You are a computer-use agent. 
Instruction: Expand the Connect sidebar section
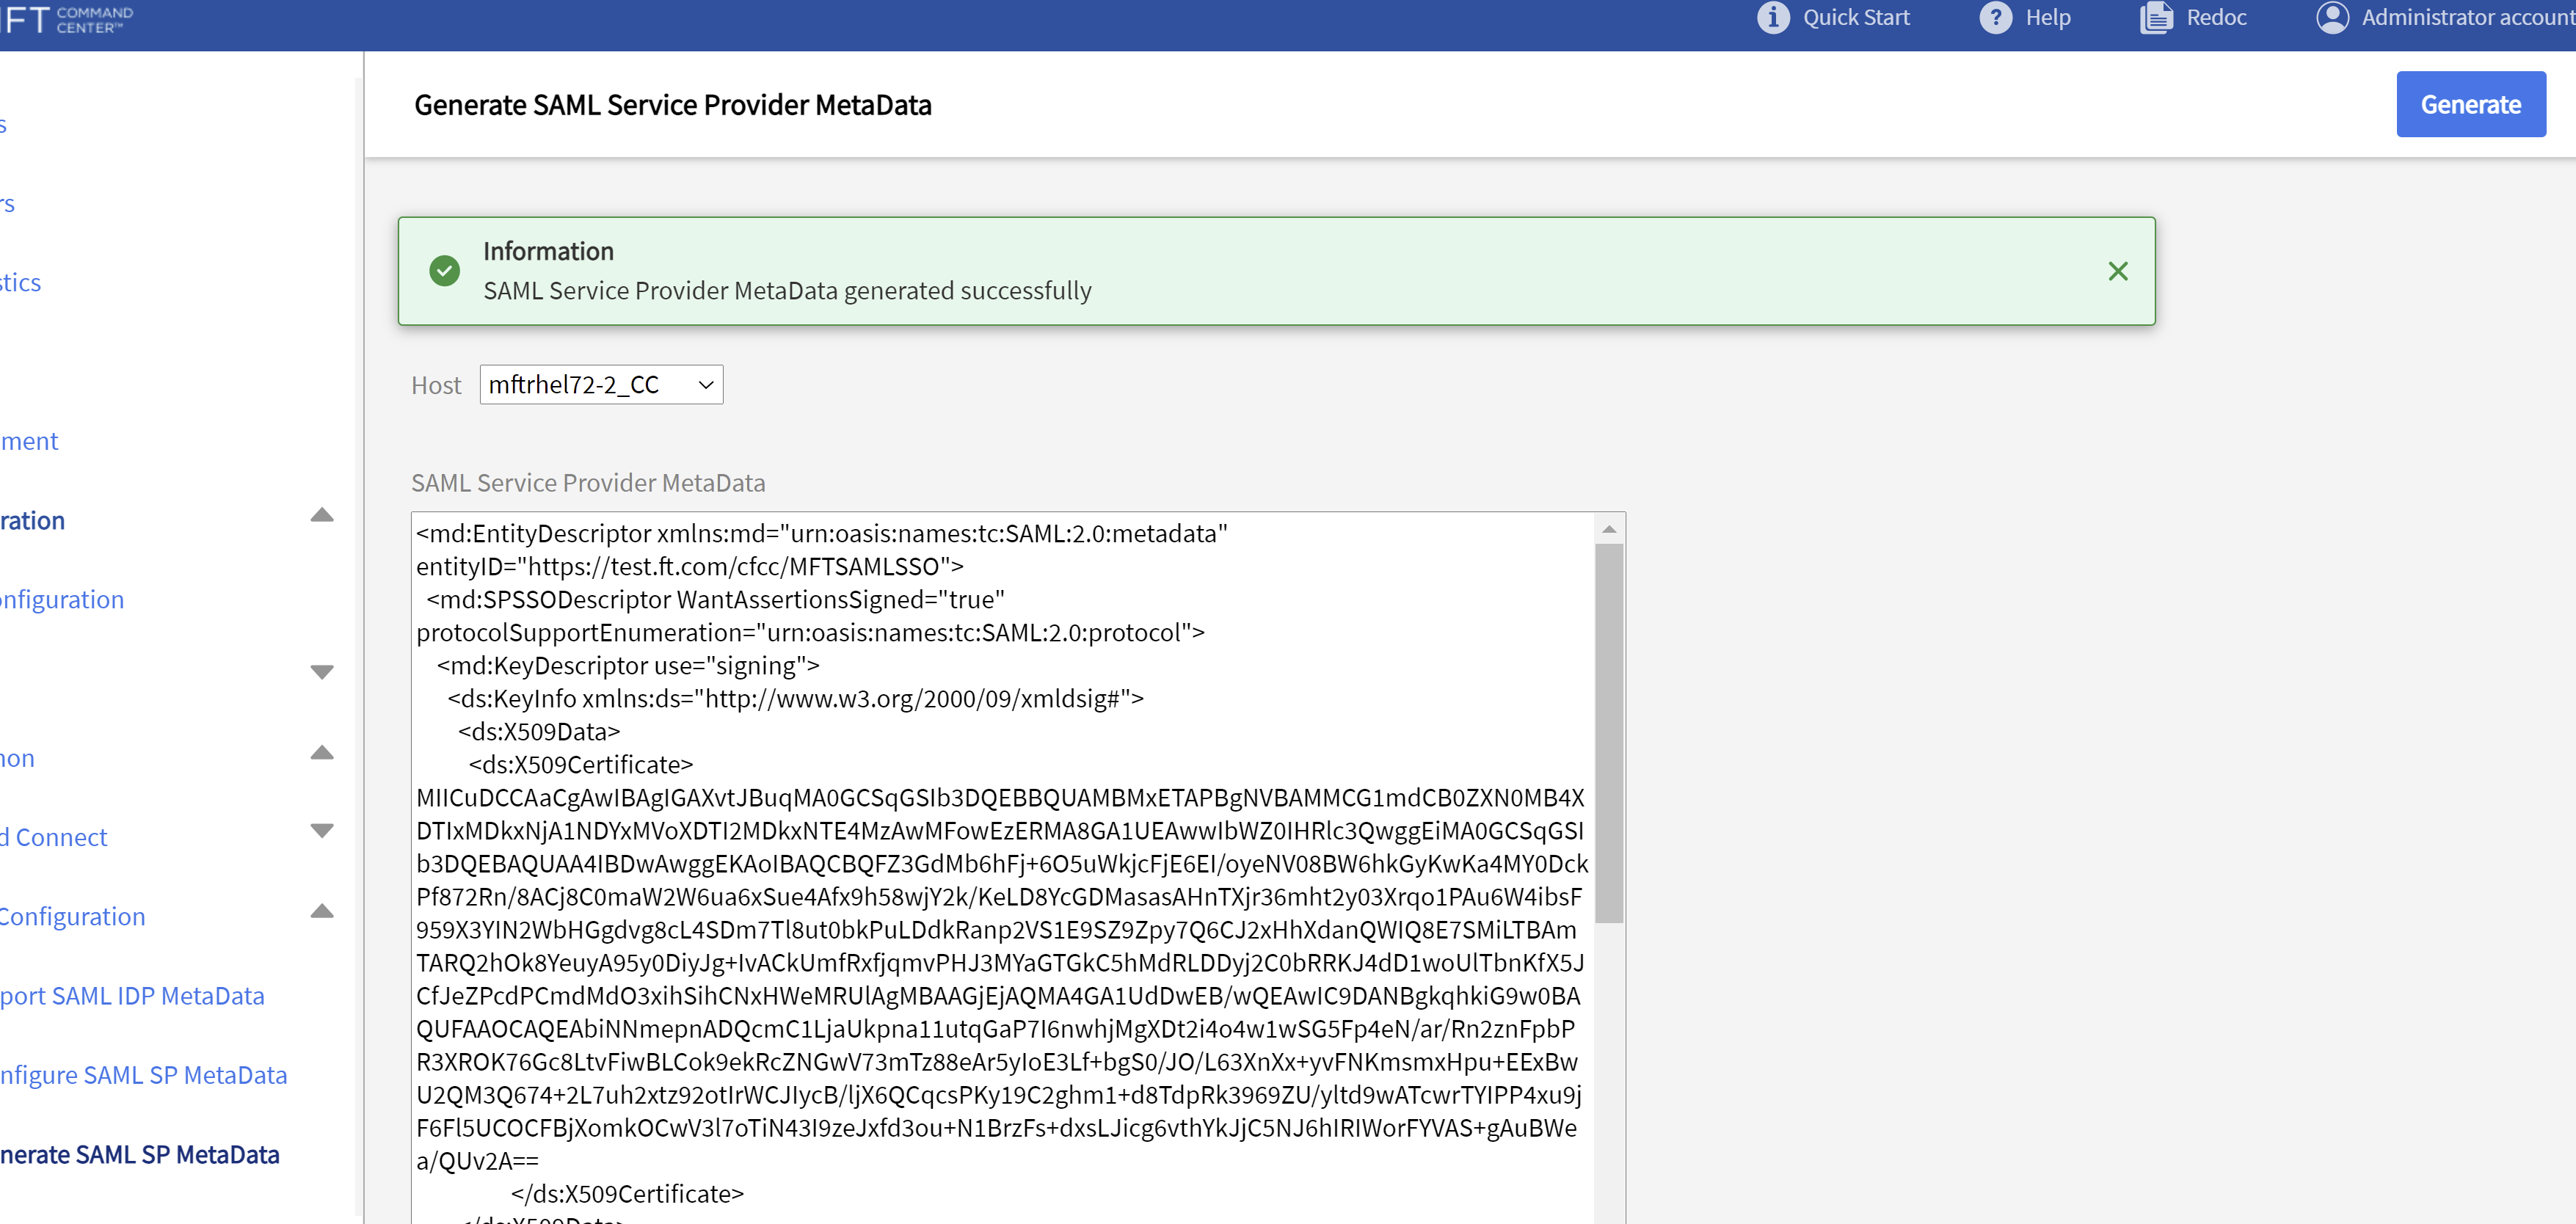321,831
